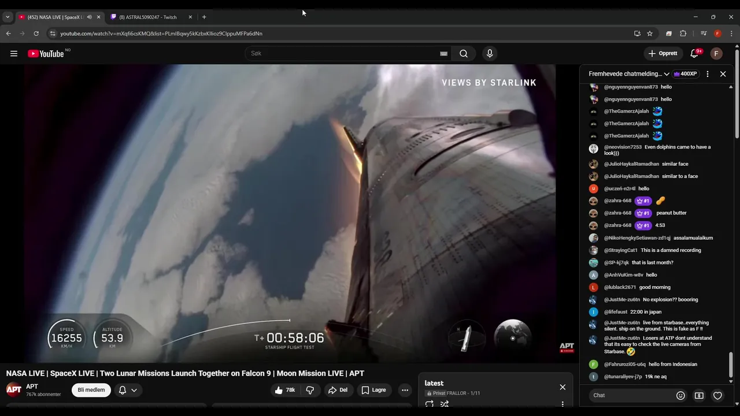This screenshot has height=416, width=740.
Task: Close the 'latest' playlist panel
Action: [x=563, y=387]
